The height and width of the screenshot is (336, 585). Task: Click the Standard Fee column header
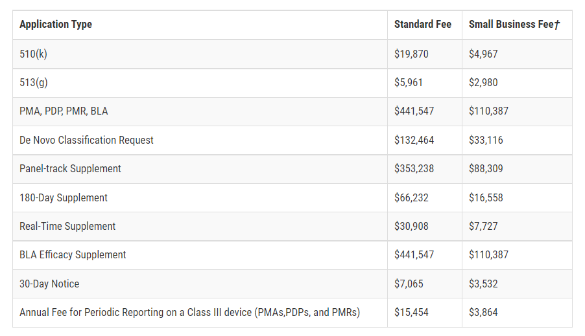coord(423,25)
